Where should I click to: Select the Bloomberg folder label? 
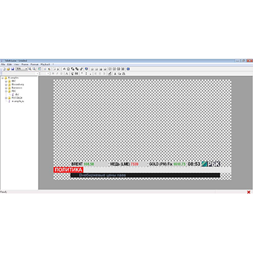(x=18, y=84)
